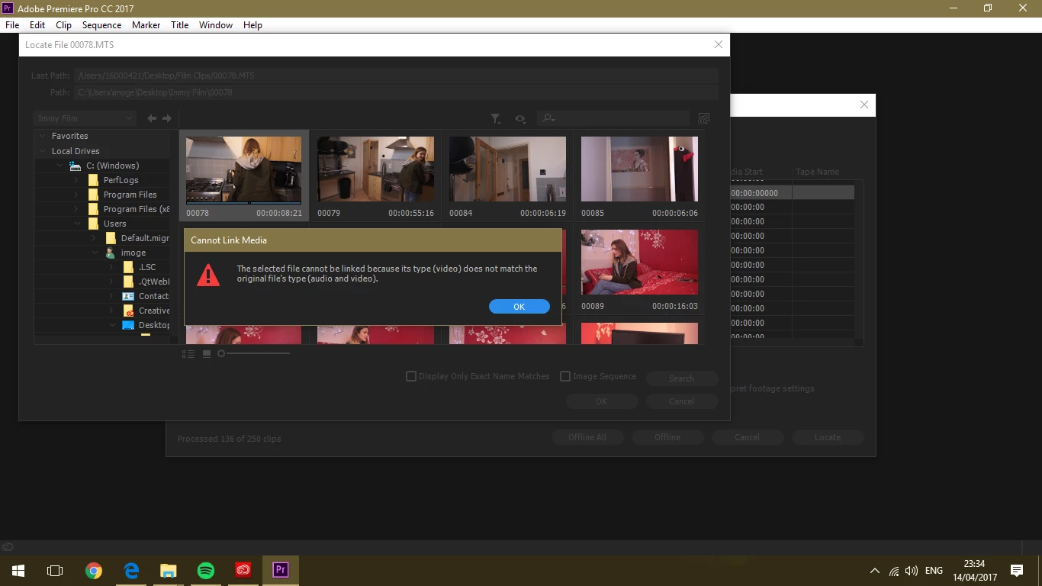The width and height of the screenshot is (1042, 586).
Task: Click Cancel in Locate File dialog
Action: [682, 401]
